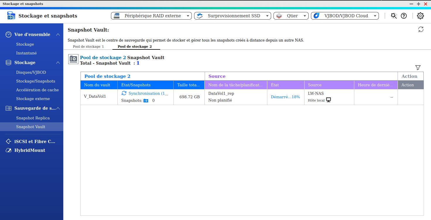Expand the VJBOD/VJBOD Cloud dropdown
431x220 pixels.
pyautogui.click(x=345, y=16)
